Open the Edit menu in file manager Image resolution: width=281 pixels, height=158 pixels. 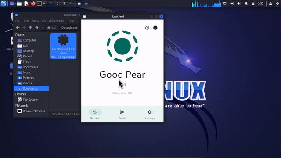(x=26, y=21)
